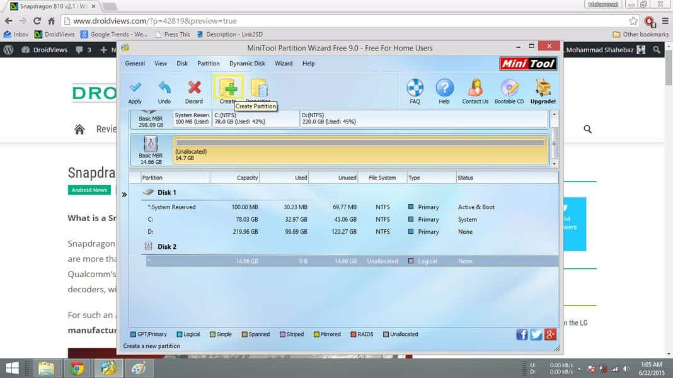Open the Help menu
This screenshot has width=673, height=378.
(x=308, y=64)
